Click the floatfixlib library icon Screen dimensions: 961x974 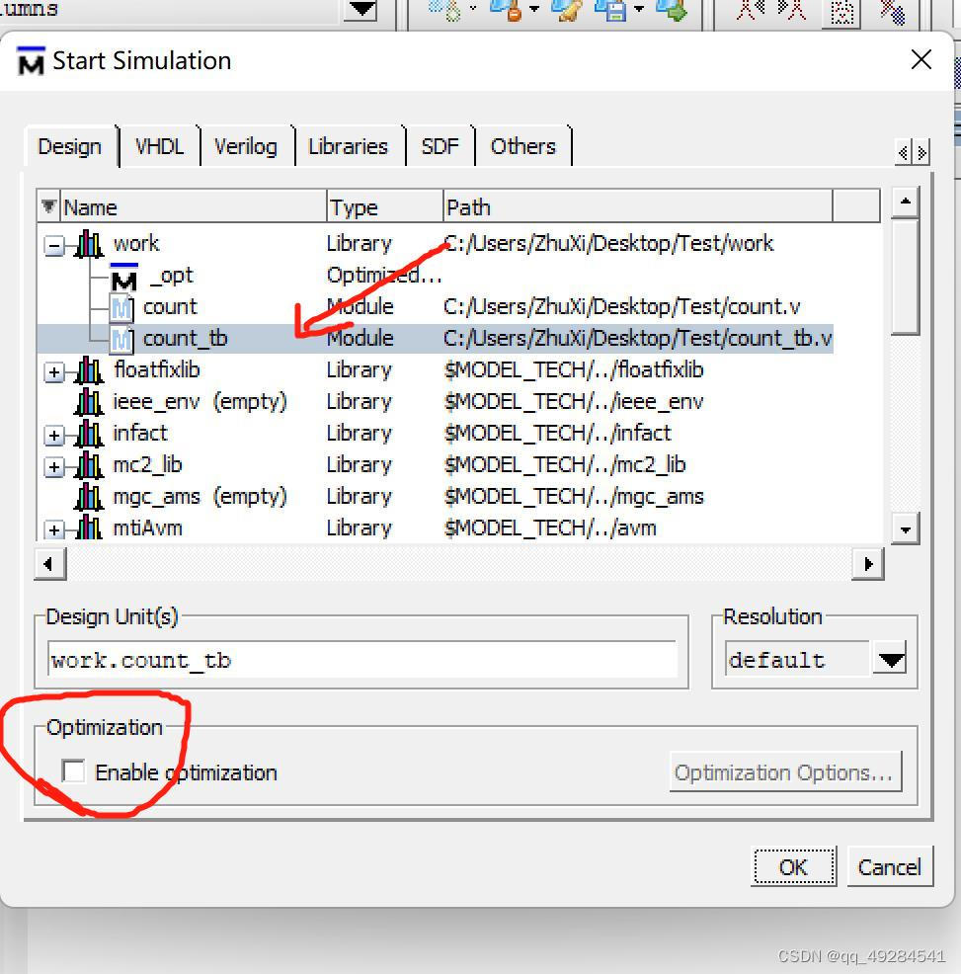click(x=89, y=370)
